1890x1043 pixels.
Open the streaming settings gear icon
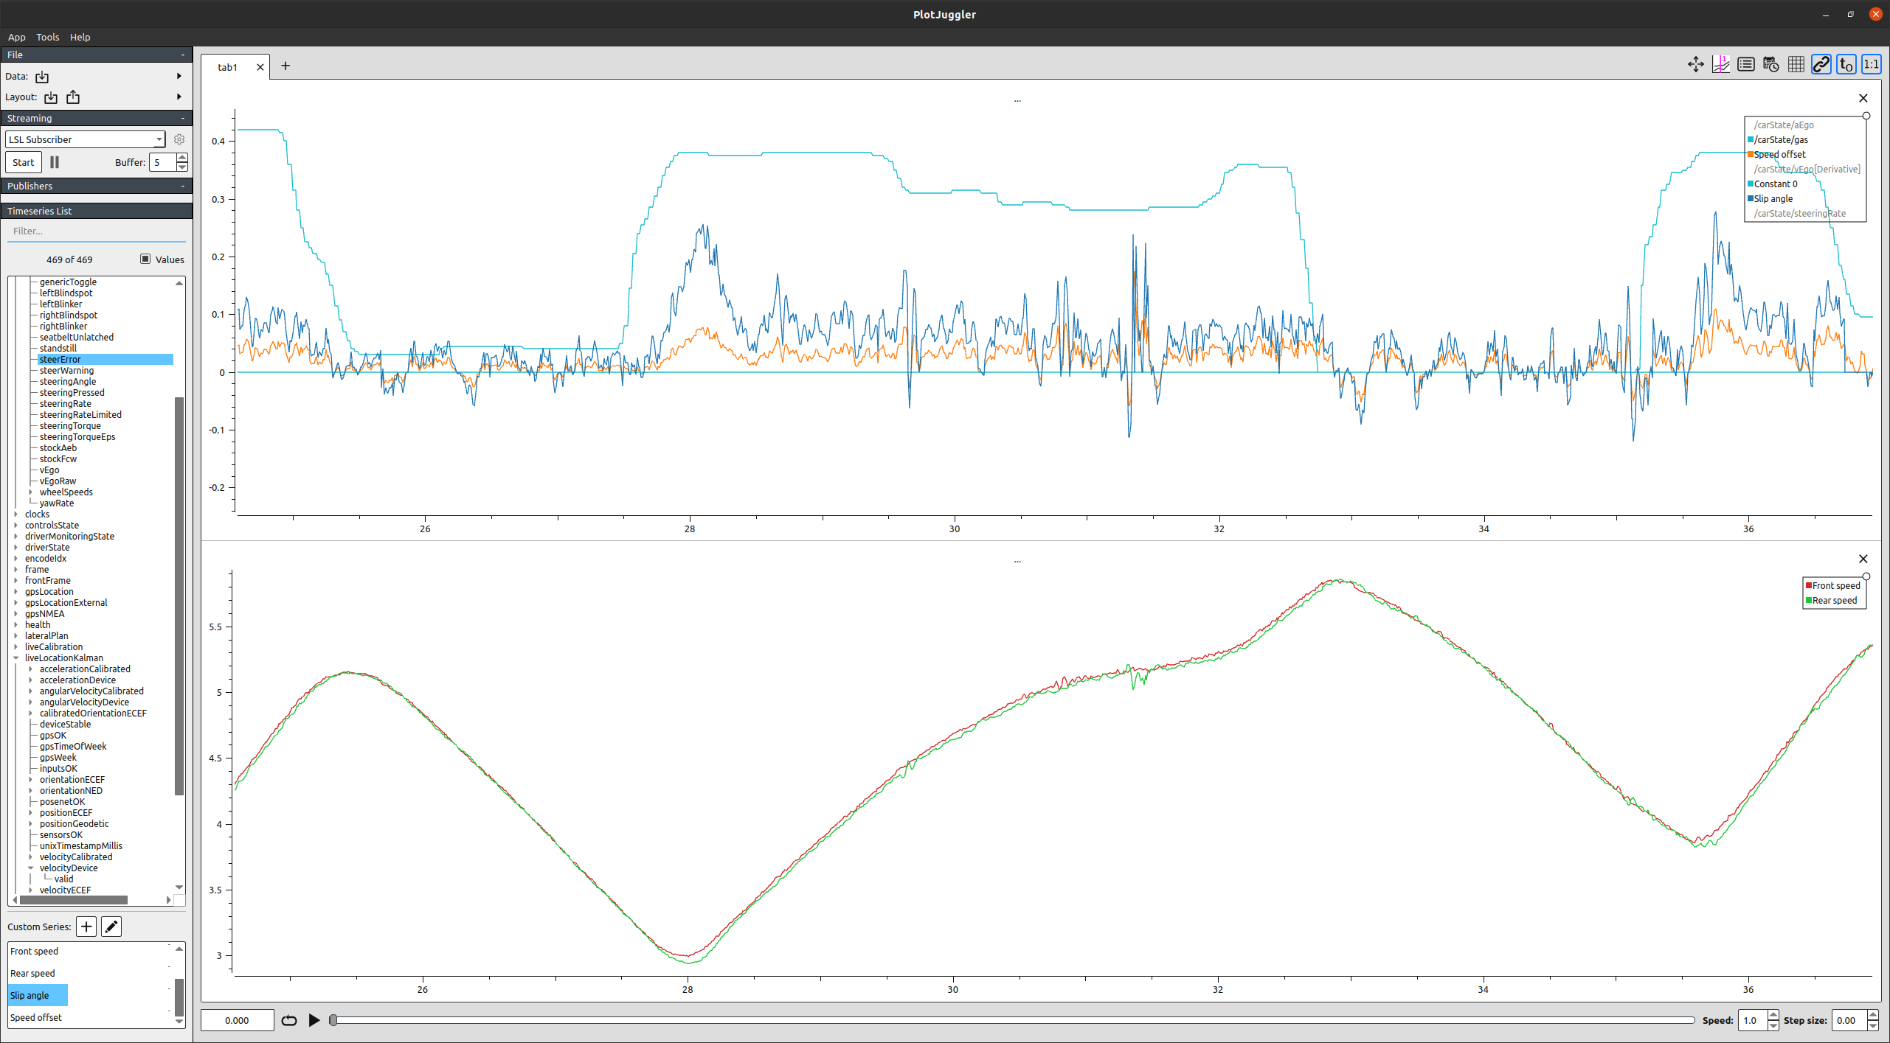point(179,139)
